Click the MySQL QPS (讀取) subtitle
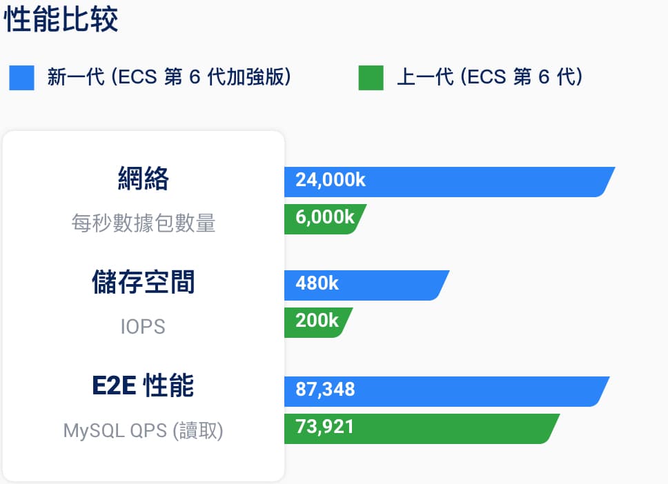Screen dimensions: 668x484 click(x=144, y=431)
